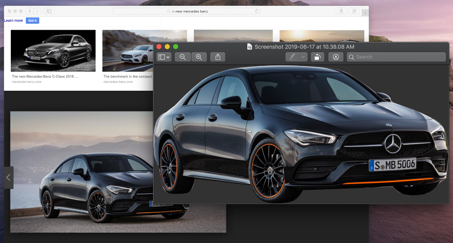The height and width of the screenshot is (243, 453).
Task: Open the Preview sidebar view menu dropdown
Action: (164, 57)
